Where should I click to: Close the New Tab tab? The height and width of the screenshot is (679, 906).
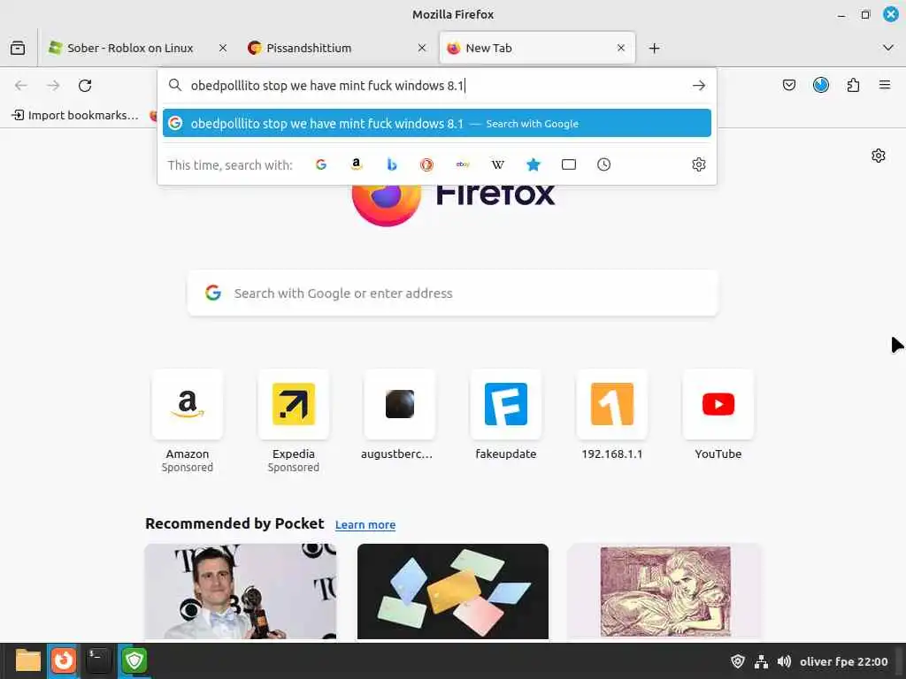click(621, 48)
